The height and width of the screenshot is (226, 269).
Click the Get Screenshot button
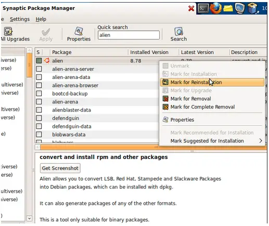click(60, 168)
